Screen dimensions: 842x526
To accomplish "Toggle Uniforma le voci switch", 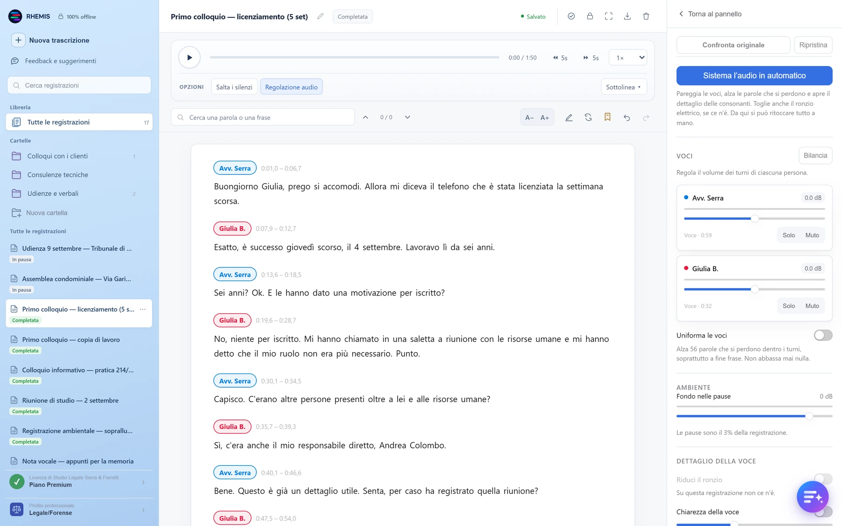I will point(823,335).
